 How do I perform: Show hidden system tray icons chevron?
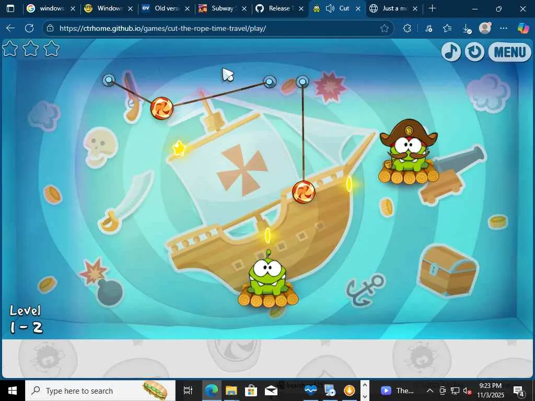pyautogui.click(x=430, y=391)
